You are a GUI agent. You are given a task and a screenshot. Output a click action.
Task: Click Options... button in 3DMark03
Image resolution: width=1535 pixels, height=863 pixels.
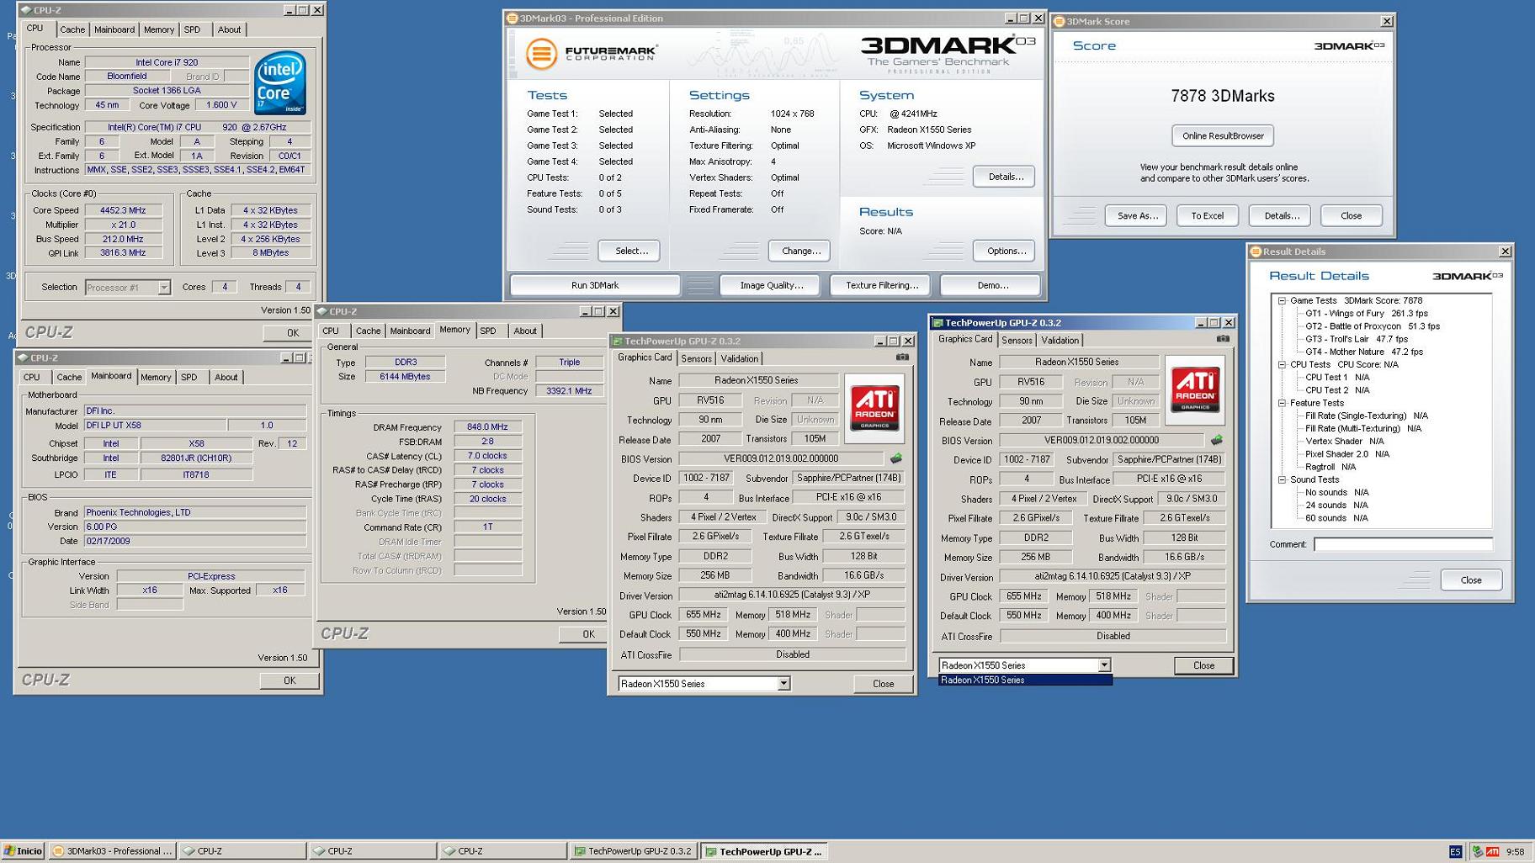click(x=1005, y=251)
